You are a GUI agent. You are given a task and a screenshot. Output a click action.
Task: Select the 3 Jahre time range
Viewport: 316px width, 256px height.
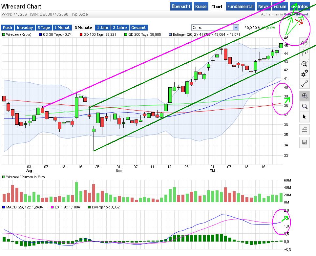click(120, 28)
